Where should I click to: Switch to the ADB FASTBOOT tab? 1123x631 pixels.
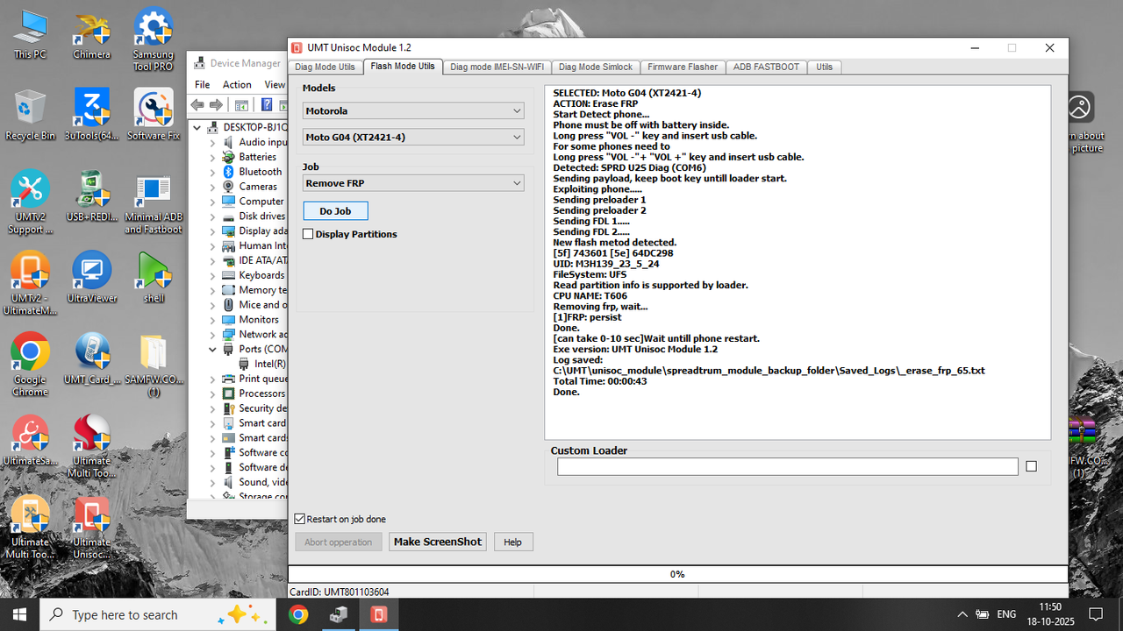tap(766, 67)
